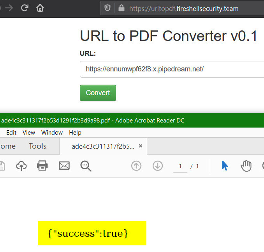The image size is (264, 252).
Task: Go to previous page up arrow
Action: (x=136, y=166)
